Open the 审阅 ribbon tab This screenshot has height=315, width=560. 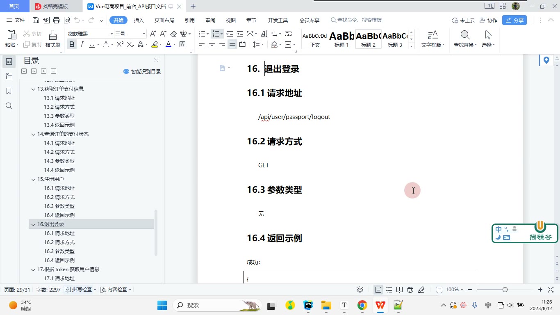(x=210, y=20)
